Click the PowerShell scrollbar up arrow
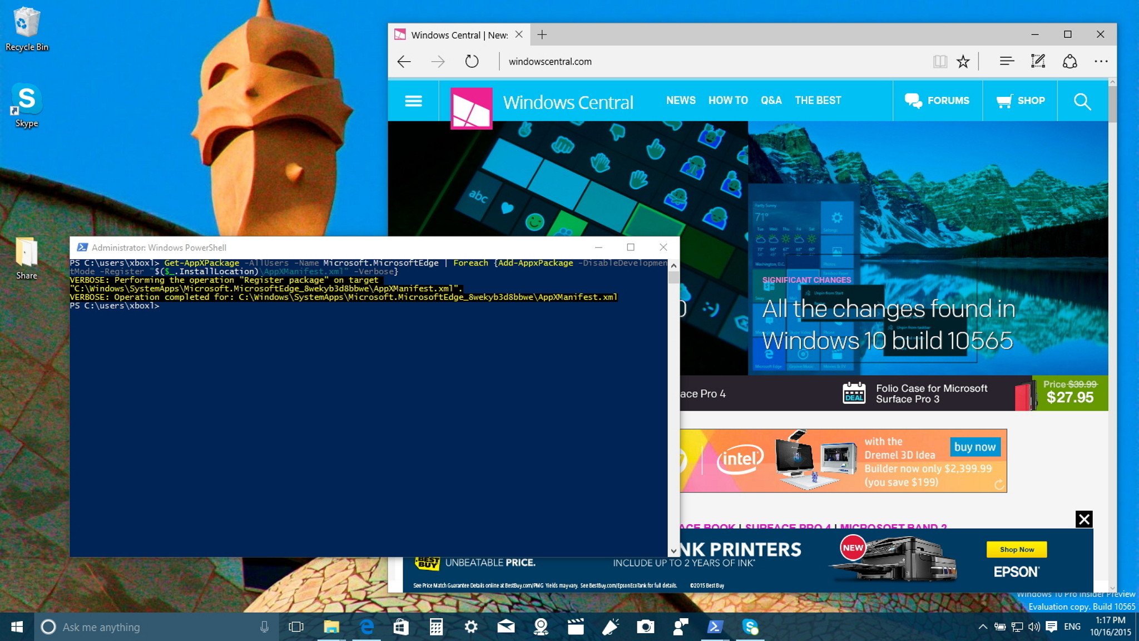 [674, 265]
